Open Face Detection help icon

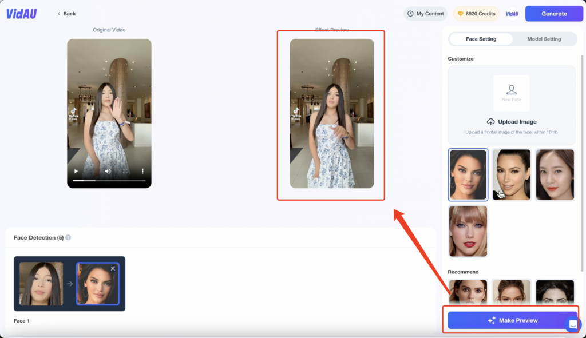tap(68, 237)
